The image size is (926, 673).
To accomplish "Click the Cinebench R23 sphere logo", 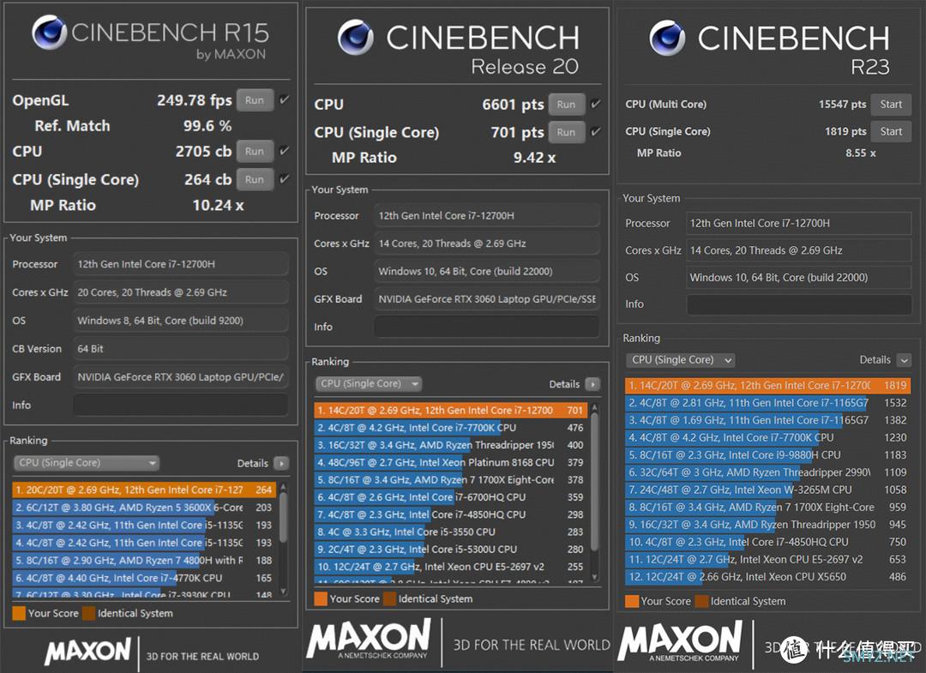I will point(667,37).
